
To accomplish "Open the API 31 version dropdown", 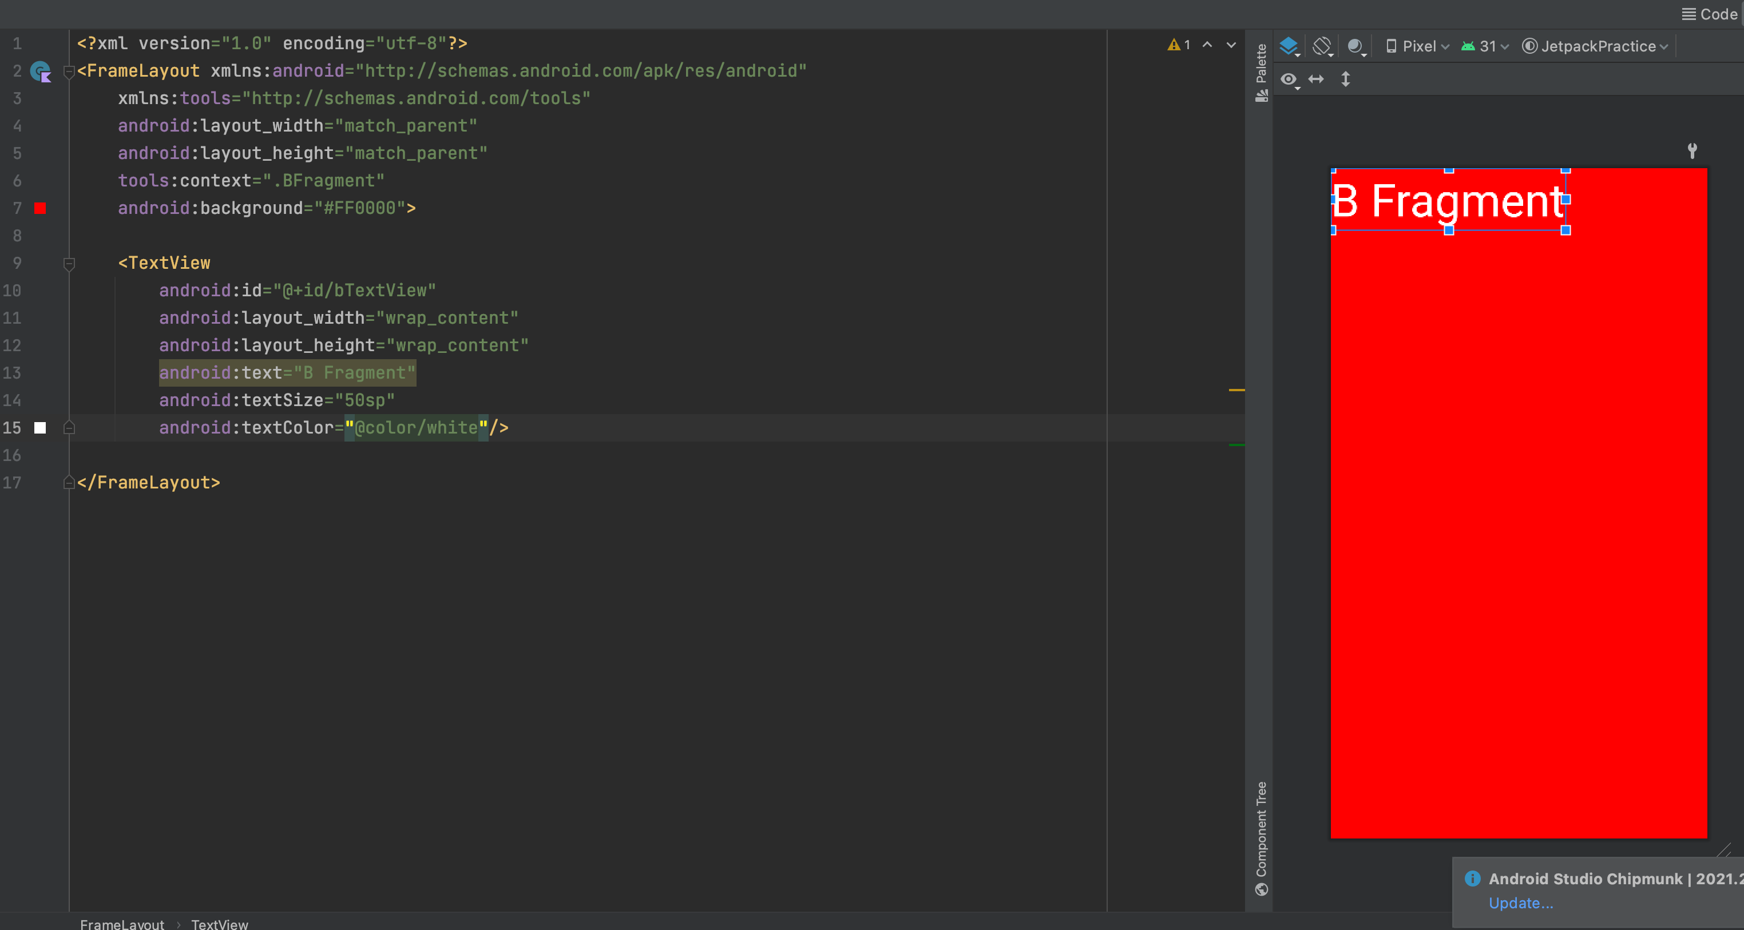I will 1485,46.
